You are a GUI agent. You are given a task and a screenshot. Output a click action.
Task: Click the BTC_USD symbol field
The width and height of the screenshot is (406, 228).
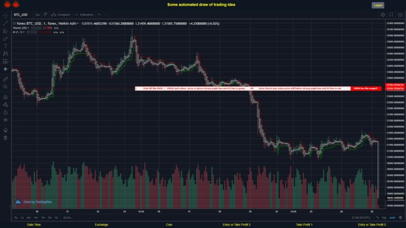(x=21, y=15)
